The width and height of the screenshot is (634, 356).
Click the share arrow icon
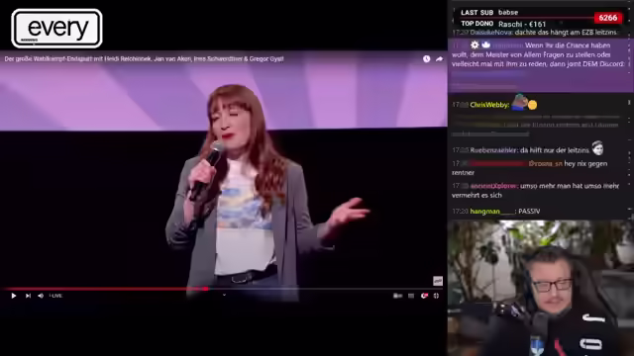pyautogui.click(x=439, y=59)
